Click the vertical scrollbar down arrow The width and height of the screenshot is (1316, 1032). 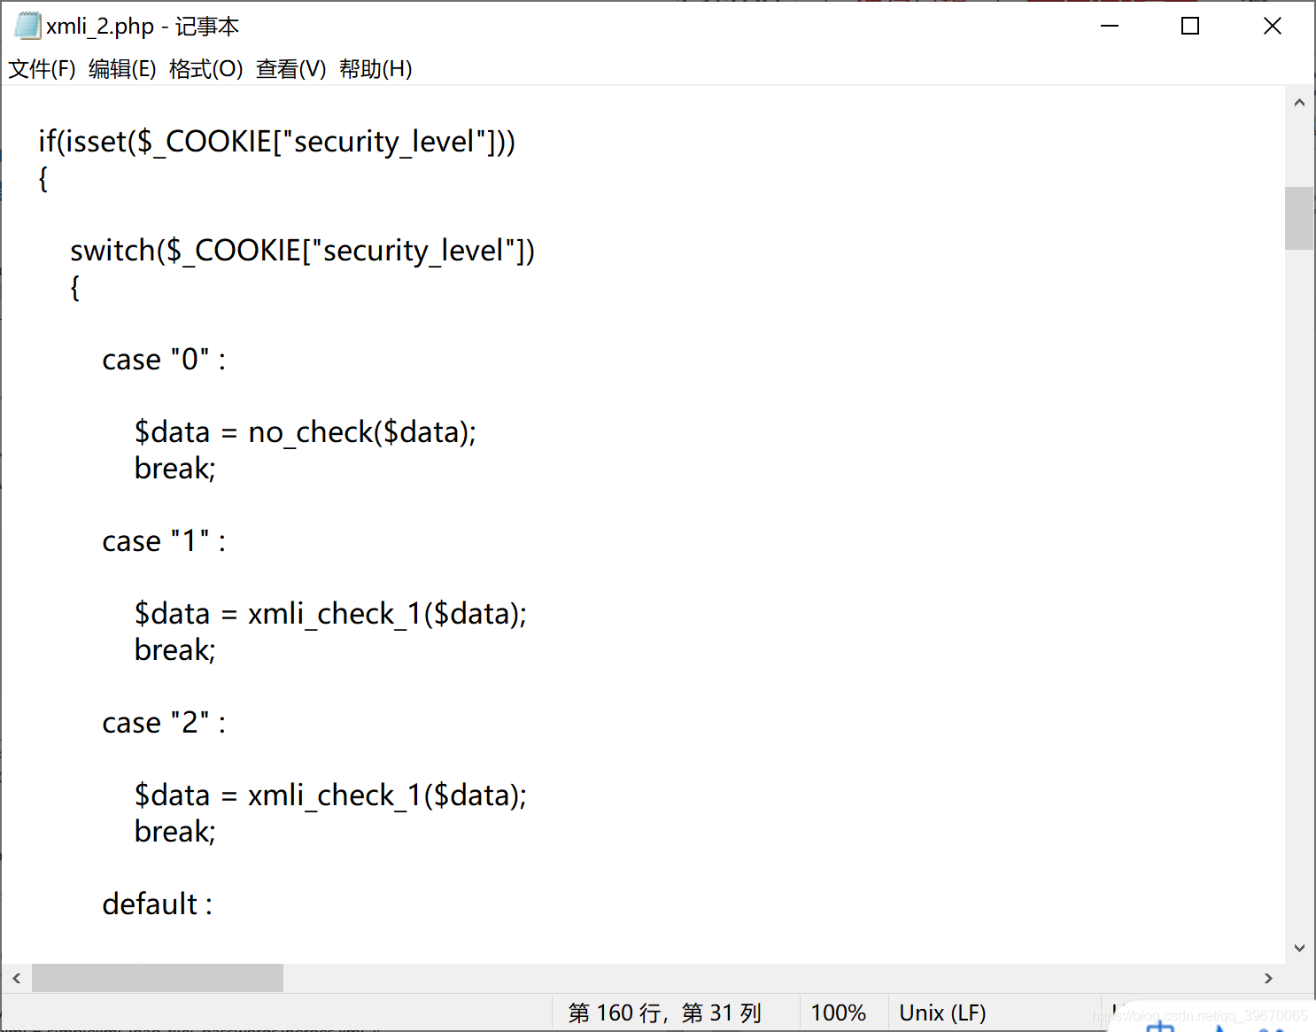tap(1299, 948)
